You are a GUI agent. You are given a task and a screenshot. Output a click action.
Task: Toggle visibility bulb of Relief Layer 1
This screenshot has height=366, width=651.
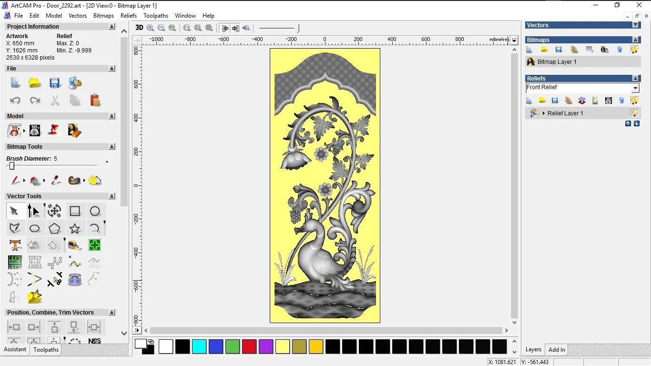point(634,113)
